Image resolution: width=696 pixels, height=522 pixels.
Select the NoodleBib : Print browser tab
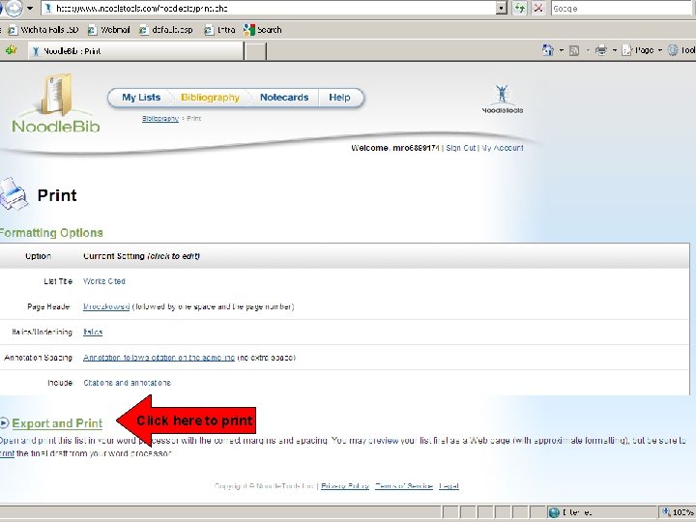pyautogui.click(x=136, y=50)
